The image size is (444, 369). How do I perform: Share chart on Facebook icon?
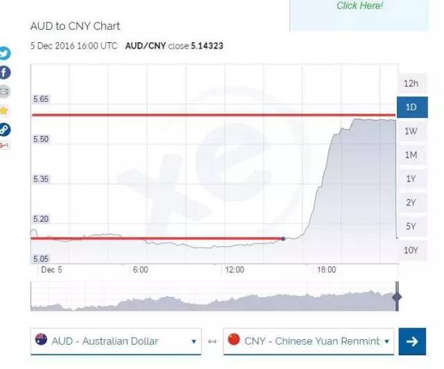[x=4, y=72]
